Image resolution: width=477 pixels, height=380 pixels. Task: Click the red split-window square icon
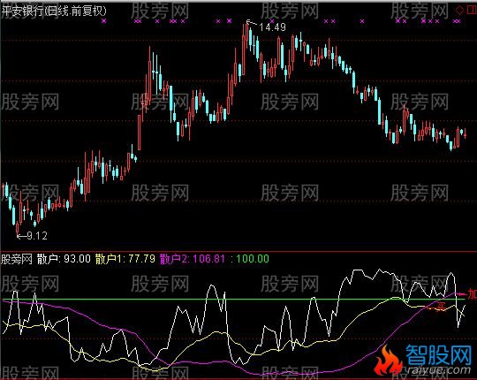(x=472, y=11)
